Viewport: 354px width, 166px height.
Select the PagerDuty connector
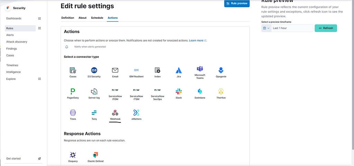pos(73,94)
